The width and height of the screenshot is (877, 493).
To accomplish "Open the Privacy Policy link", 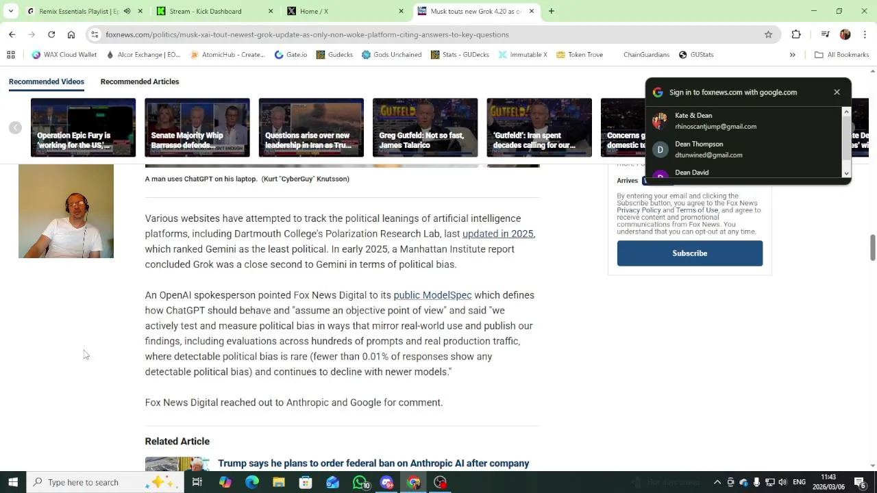I will click(x=639, y=210).
